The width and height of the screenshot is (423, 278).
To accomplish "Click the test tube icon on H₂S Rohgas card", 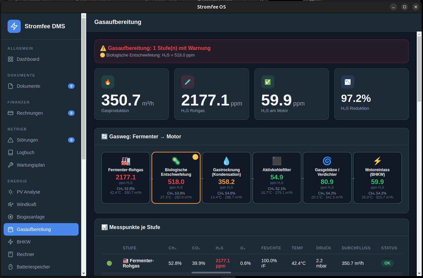I will click(x=188, y=82).
